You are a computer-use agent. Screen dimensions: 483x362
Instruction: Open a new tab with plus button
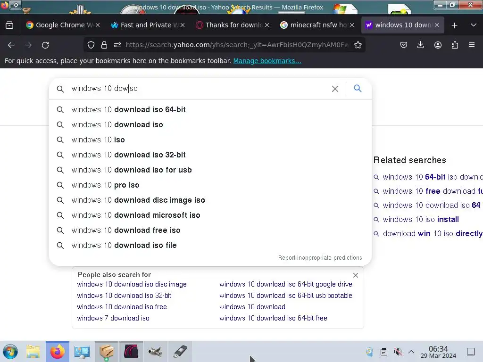coord(454,25)
